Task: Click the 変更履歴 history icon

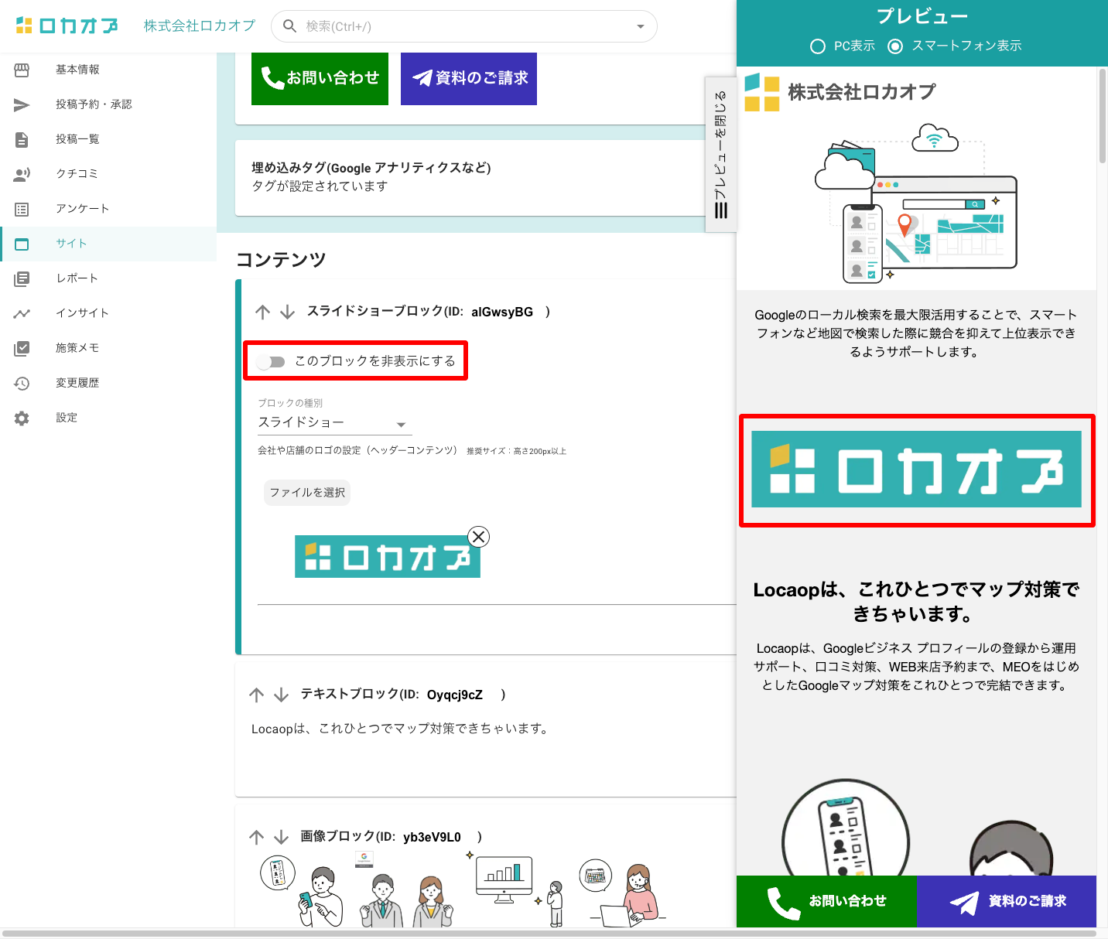Action: pos(22,383)
